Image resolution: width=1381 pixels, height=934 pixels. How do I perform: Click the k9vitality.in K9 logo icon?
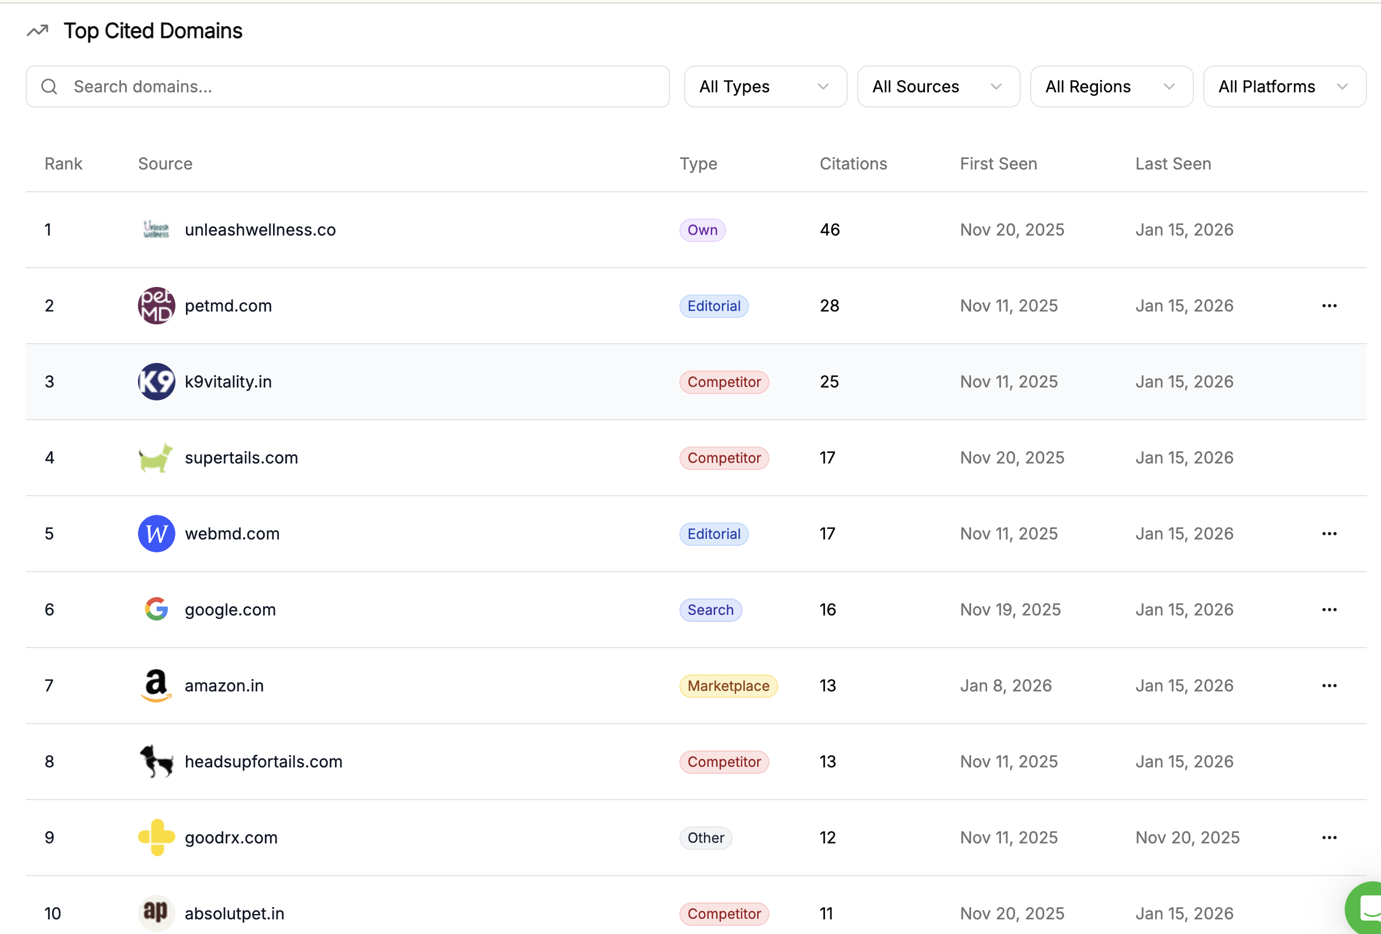click(x=156, y=382)
